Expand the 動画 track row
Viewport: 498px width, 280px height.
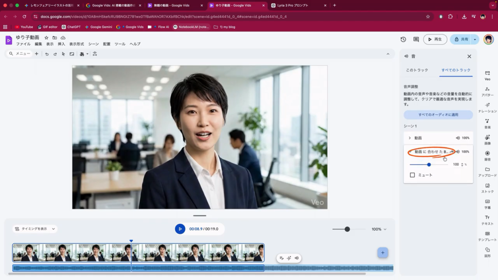[409, 138]
